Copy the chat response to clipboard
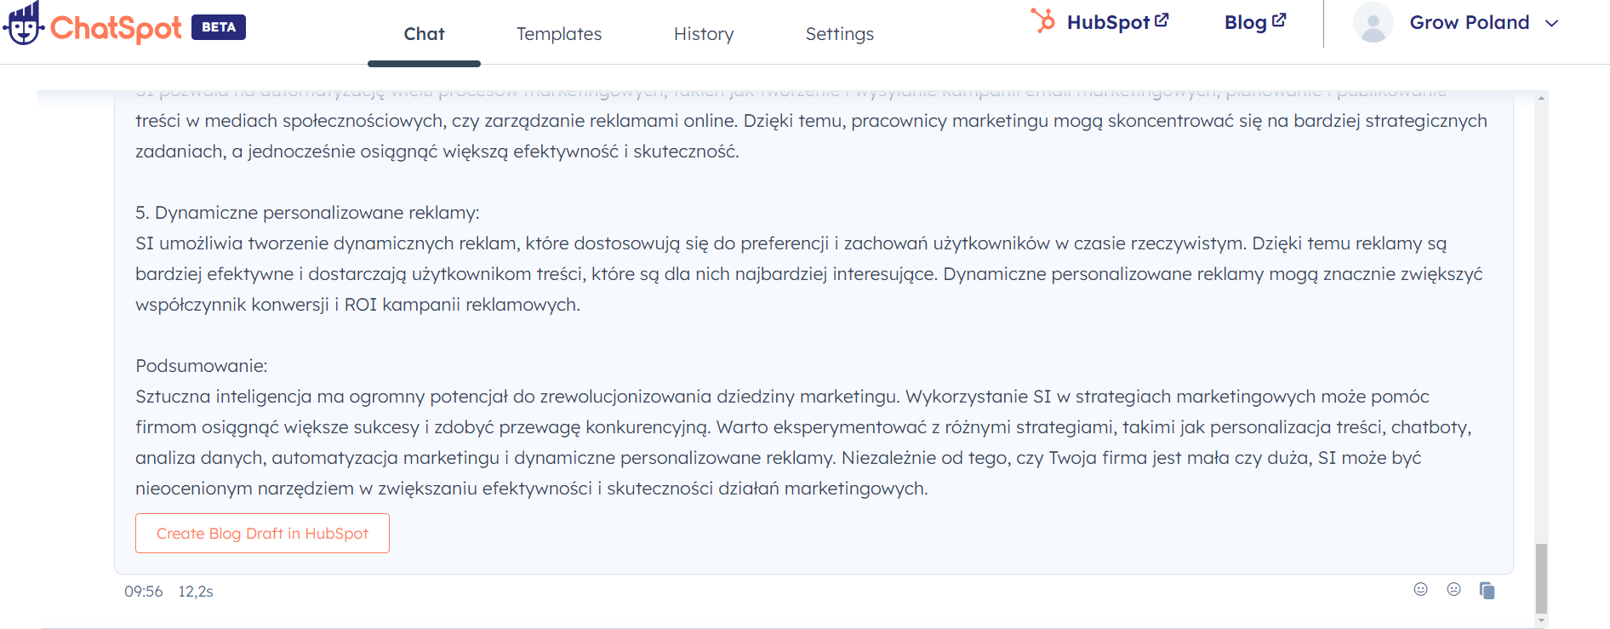Image resolution: width=1610 pixels, height=629 pixels. pyautogui.click(x=1487, y=590)
